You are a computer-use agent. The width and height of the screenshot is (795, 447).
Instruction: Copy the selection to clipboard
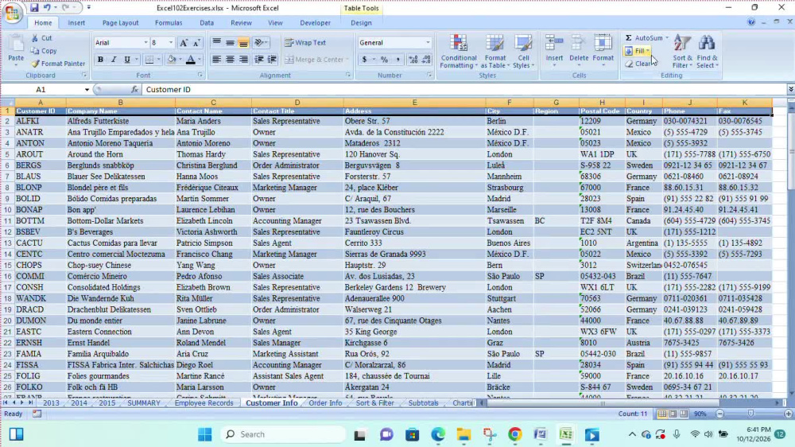click(x=44, y=51)
